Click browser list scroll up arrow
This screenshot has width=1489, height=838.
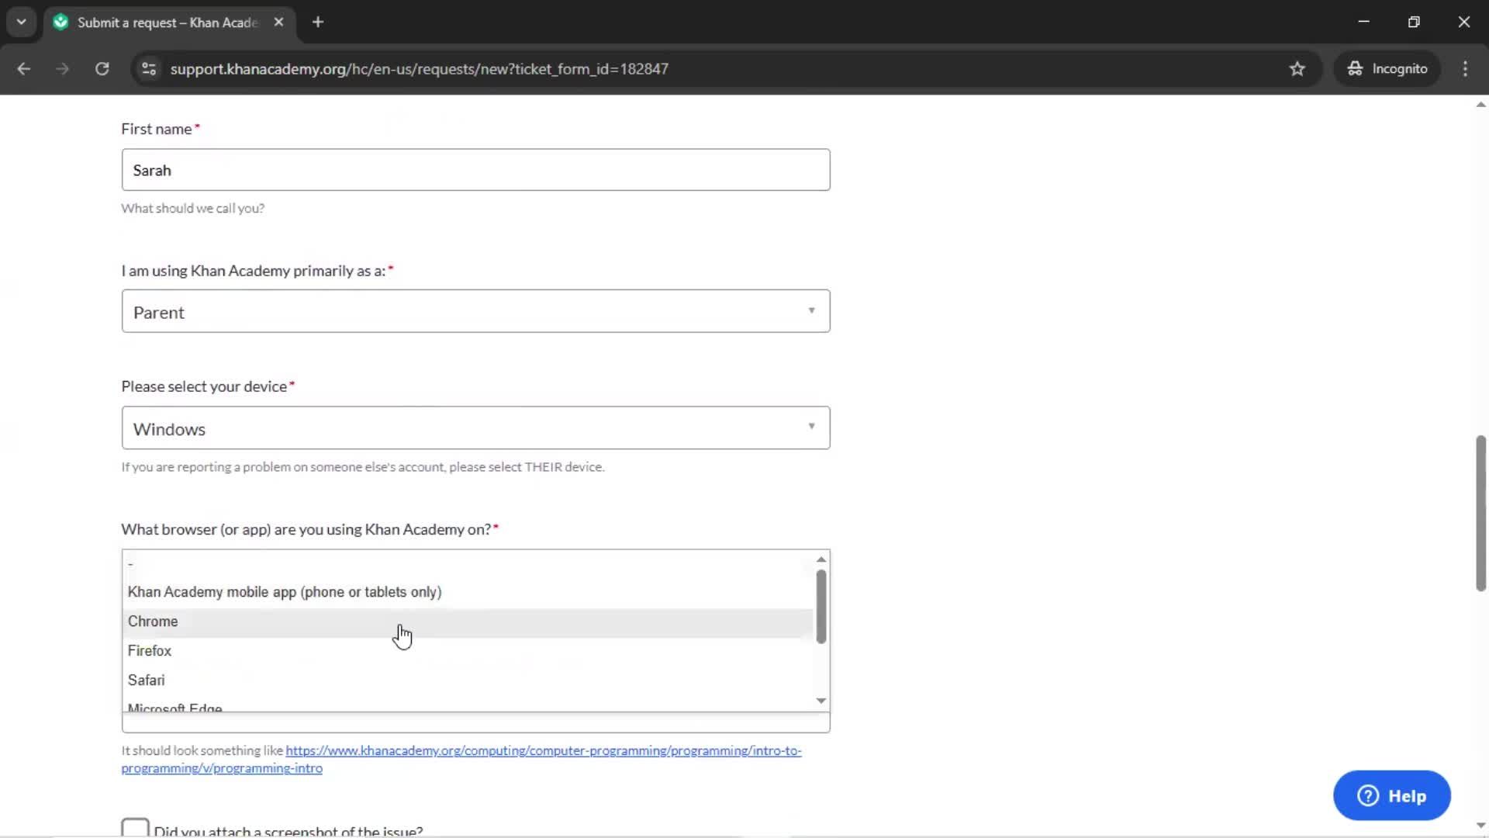point(821,559)
